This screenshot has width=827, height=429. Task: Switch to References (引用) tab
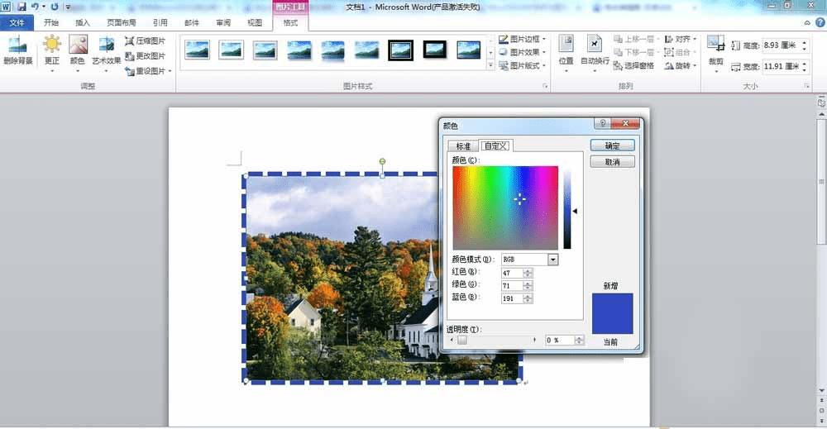[160, 22]
